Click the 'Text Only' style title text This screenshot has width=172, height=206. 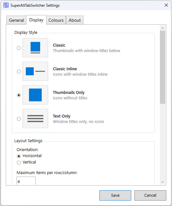(x=61, y=116)
